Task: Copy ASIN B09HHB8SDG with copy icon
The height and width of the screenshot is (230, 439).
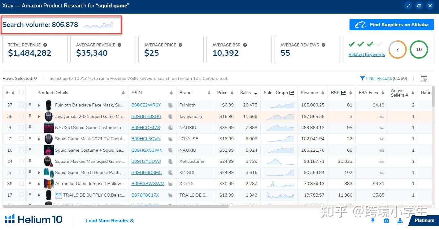Action: (171, 117)
